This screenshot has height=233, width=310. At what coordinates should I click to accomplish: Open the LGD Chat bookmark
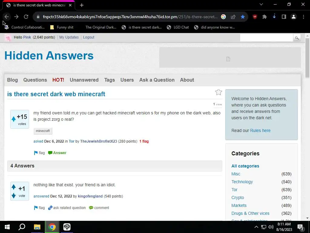178,27
